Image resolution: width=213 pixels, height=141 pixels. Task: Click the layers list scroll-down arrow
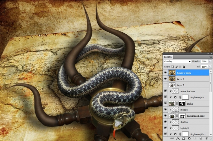211,135
